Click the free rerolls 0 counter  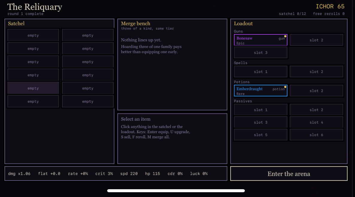[329, 14]
